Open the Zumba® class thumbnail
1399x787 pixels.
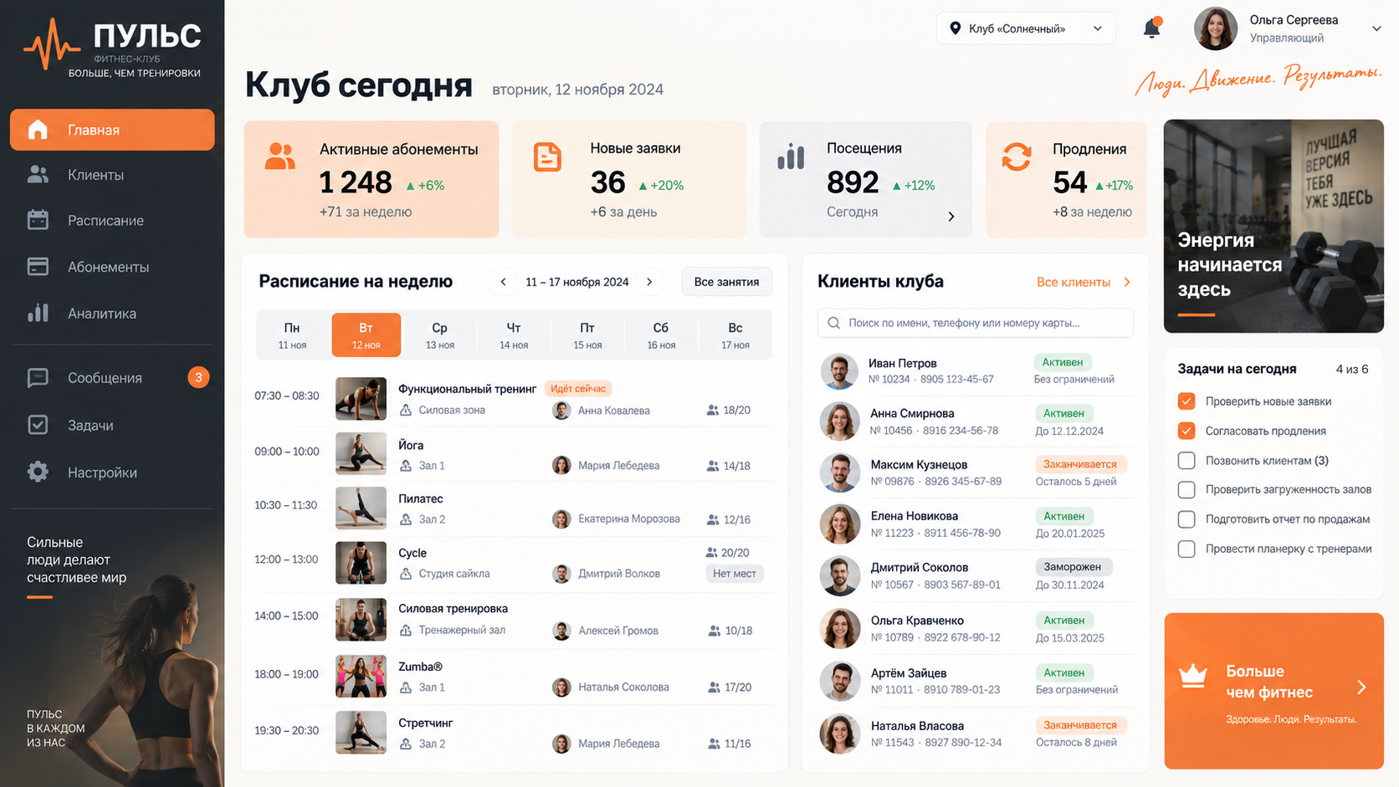(361, 676)
